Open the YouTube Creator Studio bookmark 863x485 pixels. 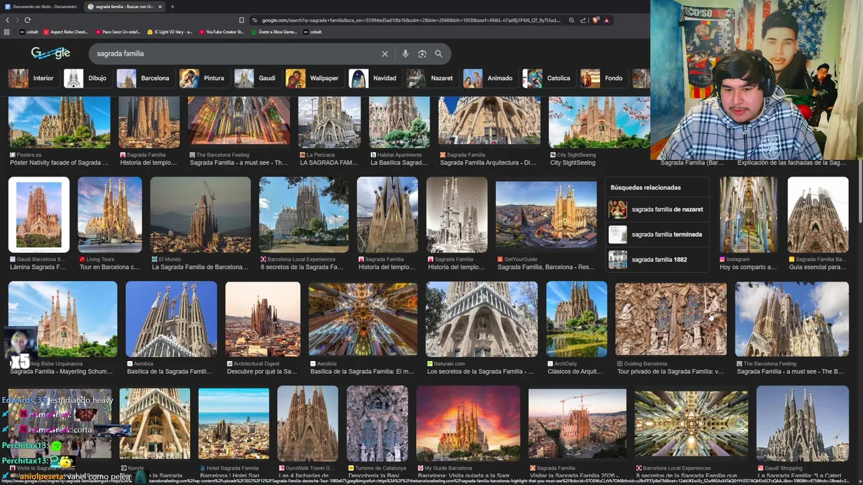point(221,32)
